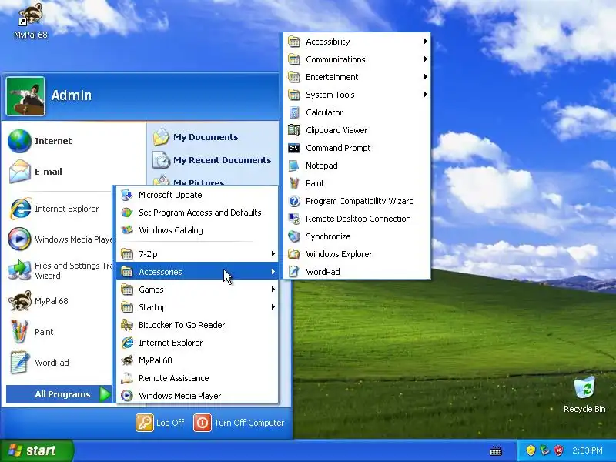Open the Windows Catalog icon
This screenshot has height=462, width=616.
[x=127, y=230]
